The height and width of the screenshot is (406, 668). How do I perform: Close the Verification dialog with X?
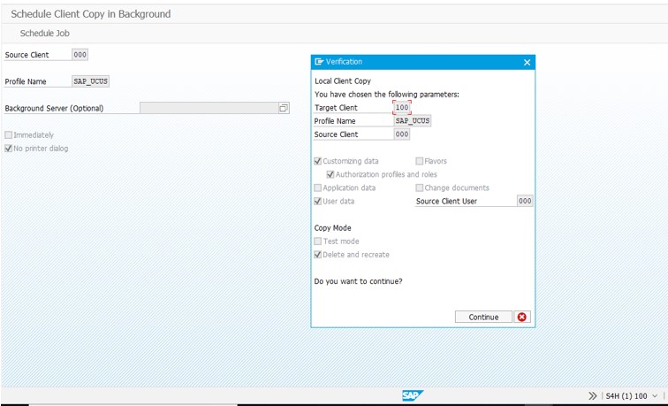click(527, 62)
